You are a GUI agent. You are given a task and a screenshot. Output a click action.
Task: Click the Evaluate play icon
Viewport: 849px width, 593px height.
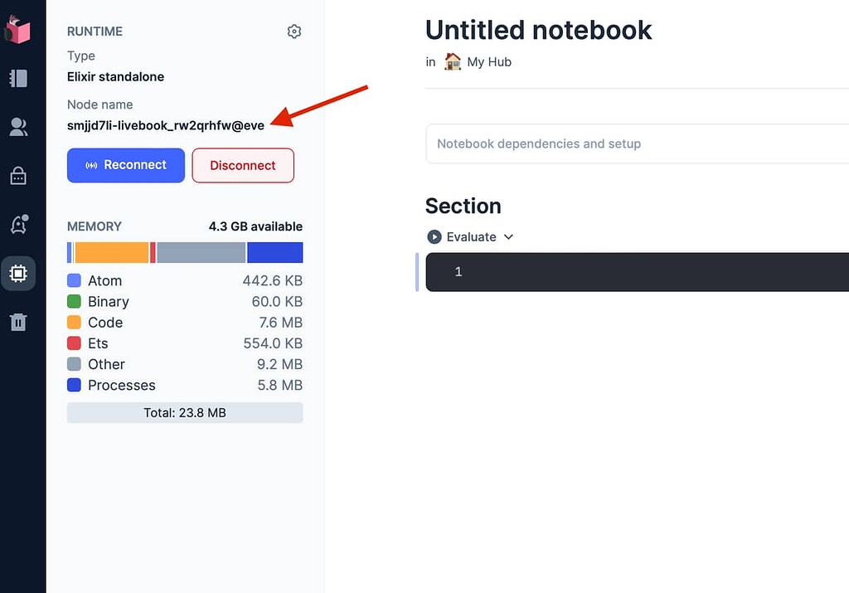click(x=434, y=236)
